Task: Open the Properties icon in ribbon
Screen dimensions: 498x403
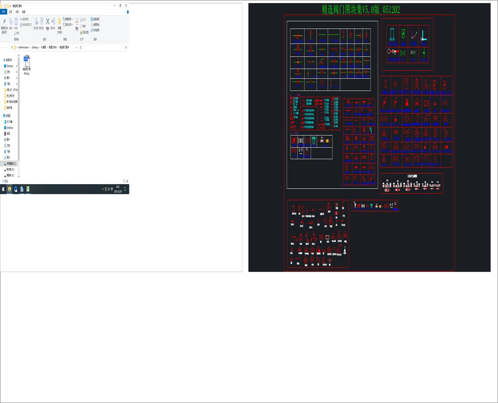Action: 77,22
